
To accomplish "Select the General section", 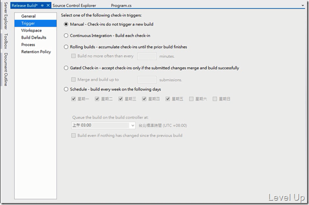I will click(36, 16).
